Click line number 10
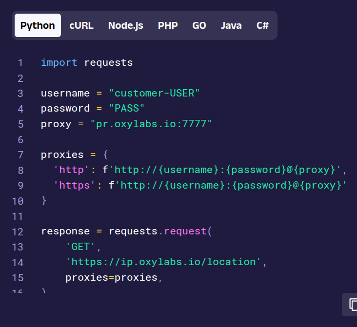The height and width of the screenshot is (327, 357). [18, 201]
